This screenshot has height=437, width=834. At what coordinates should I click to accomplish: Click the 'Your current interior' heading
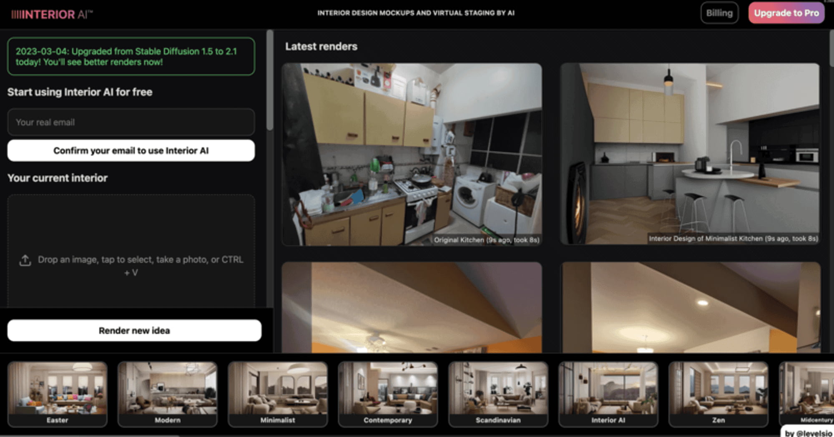58,178
